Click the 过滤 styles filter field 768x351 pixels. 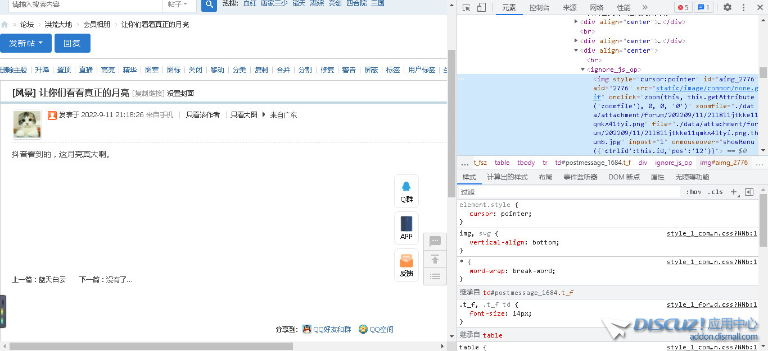(568, 192)
